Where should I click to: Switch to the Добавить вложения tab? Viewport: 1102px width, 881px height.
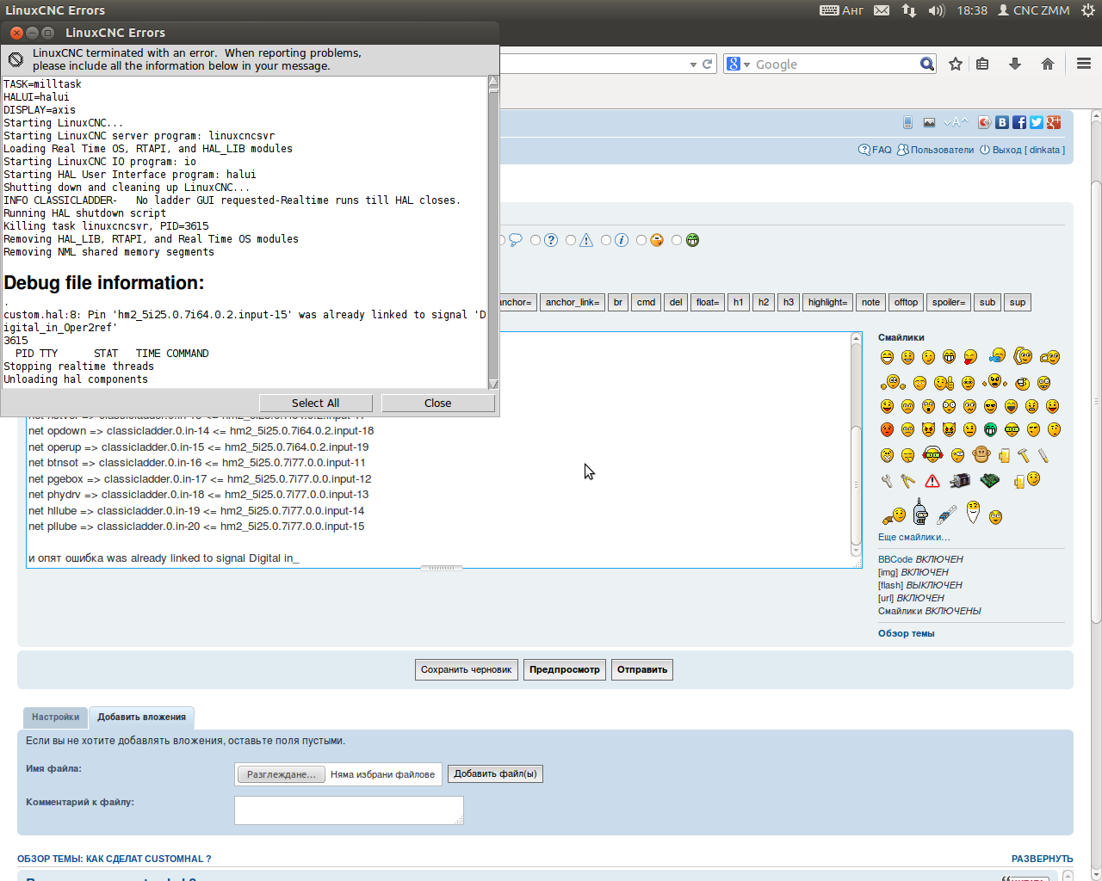tap(141, 717)
